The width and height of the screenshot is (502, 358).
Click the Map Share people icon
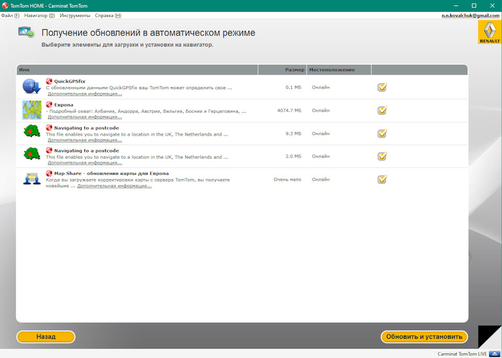tap(32, 178)
